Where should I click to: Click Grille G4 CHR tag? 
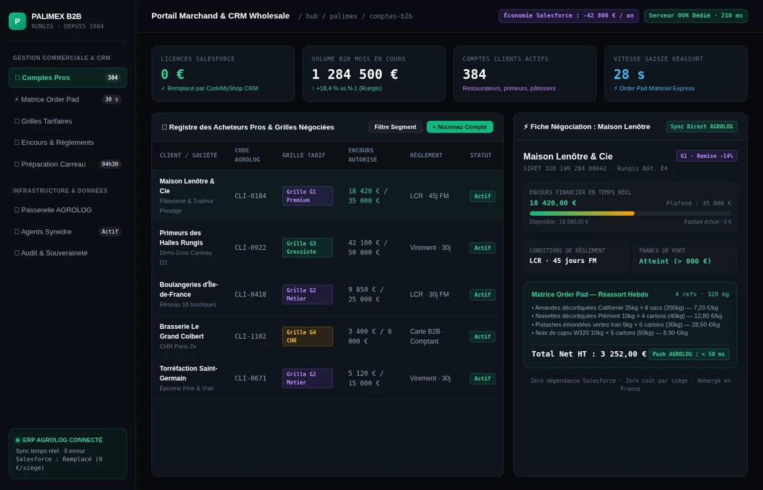click(308, 336)
